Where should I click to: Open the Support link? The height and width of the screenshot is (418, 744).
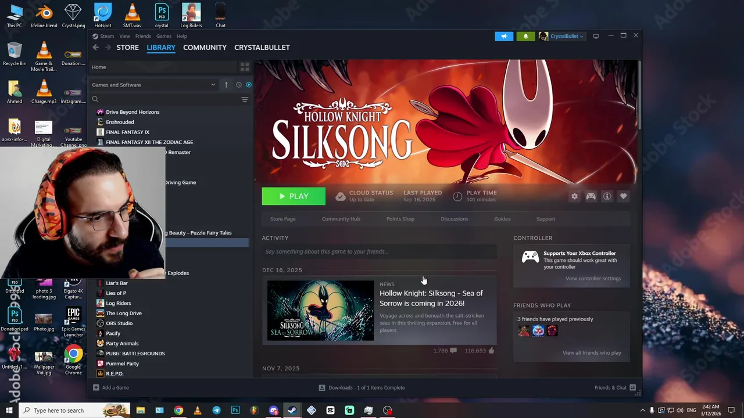click(x=545, y=219)
